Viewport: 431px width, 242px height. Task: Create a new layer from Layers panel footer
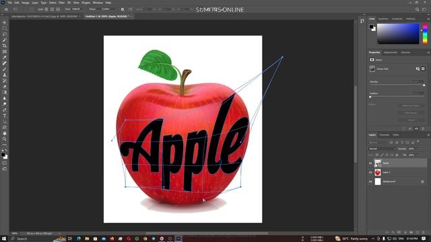417,233
